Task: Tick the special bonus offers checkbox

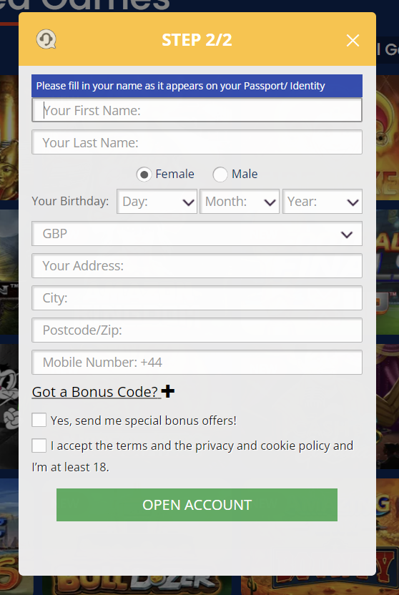Action: point(39,420)
